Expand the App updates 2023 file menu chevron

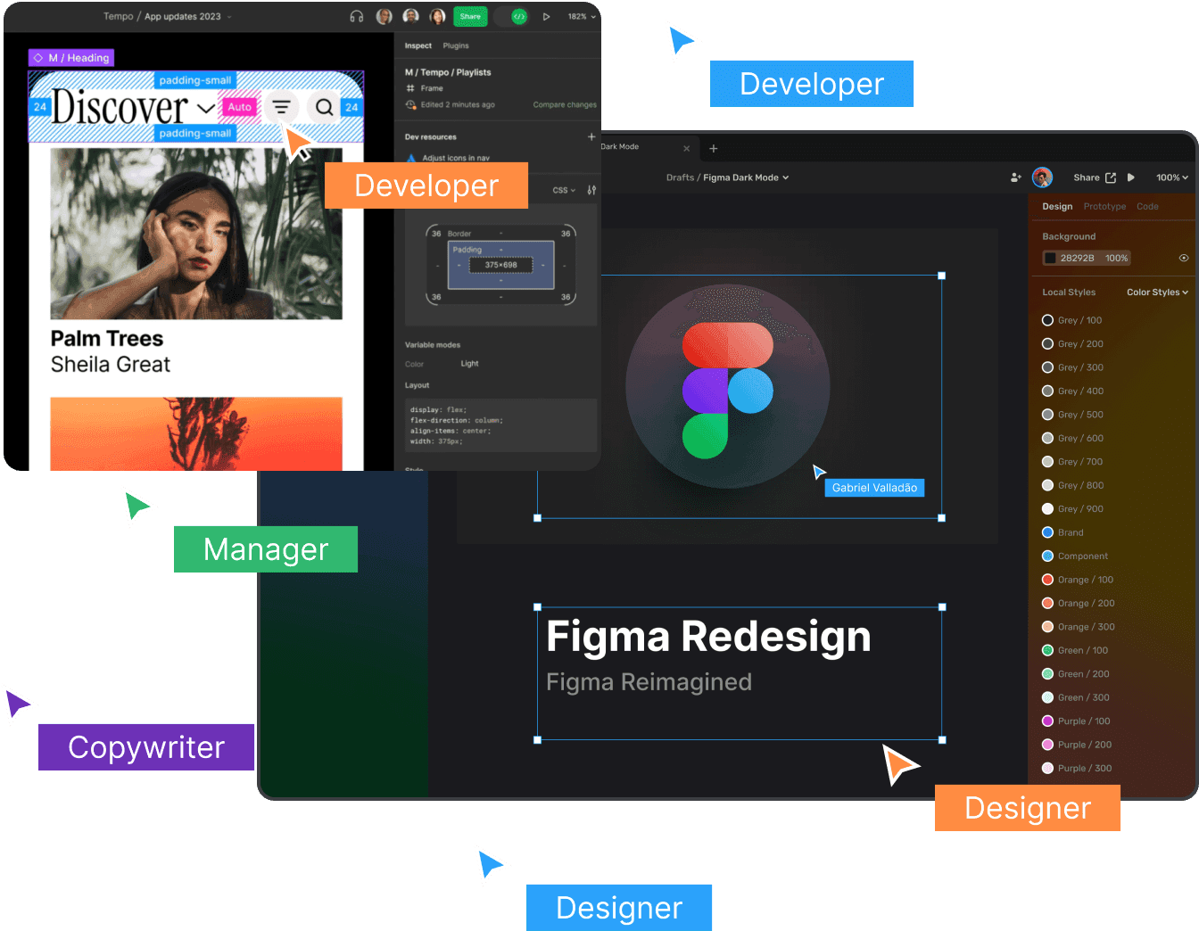[x=229, y=17]
